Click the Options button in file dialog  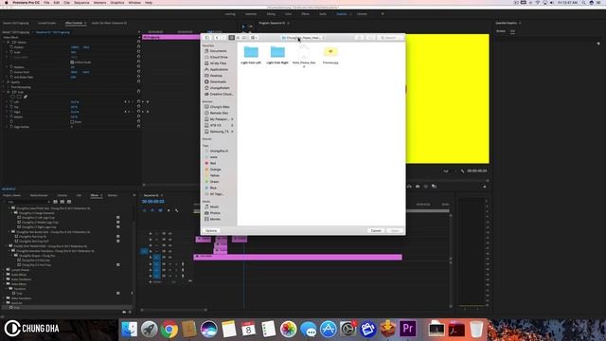click(211, 231)
